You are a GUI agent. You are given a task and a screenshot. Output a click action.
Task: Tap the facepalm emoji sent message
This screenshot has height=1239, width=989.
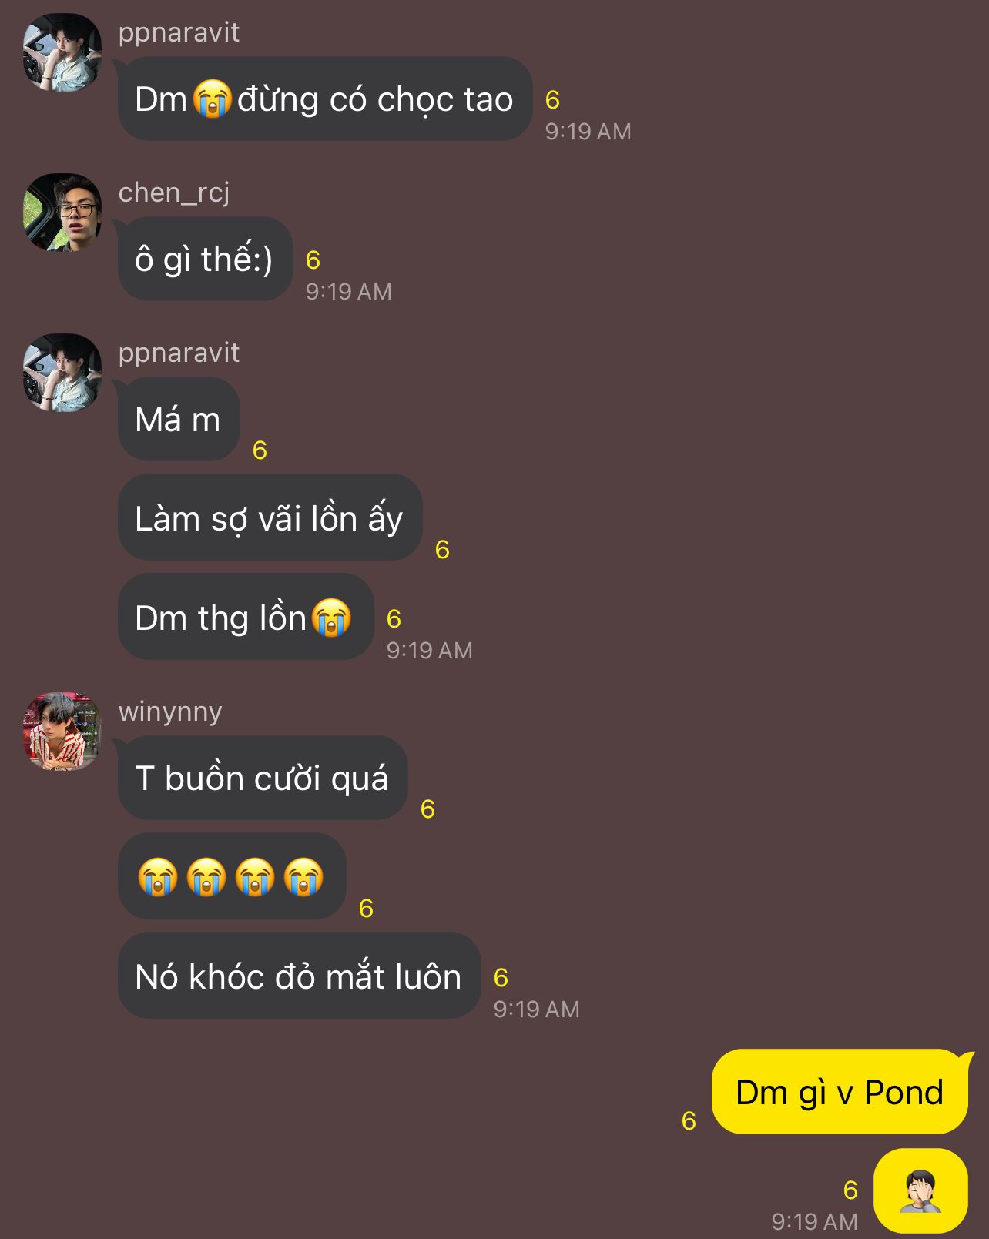[920, 1191]
